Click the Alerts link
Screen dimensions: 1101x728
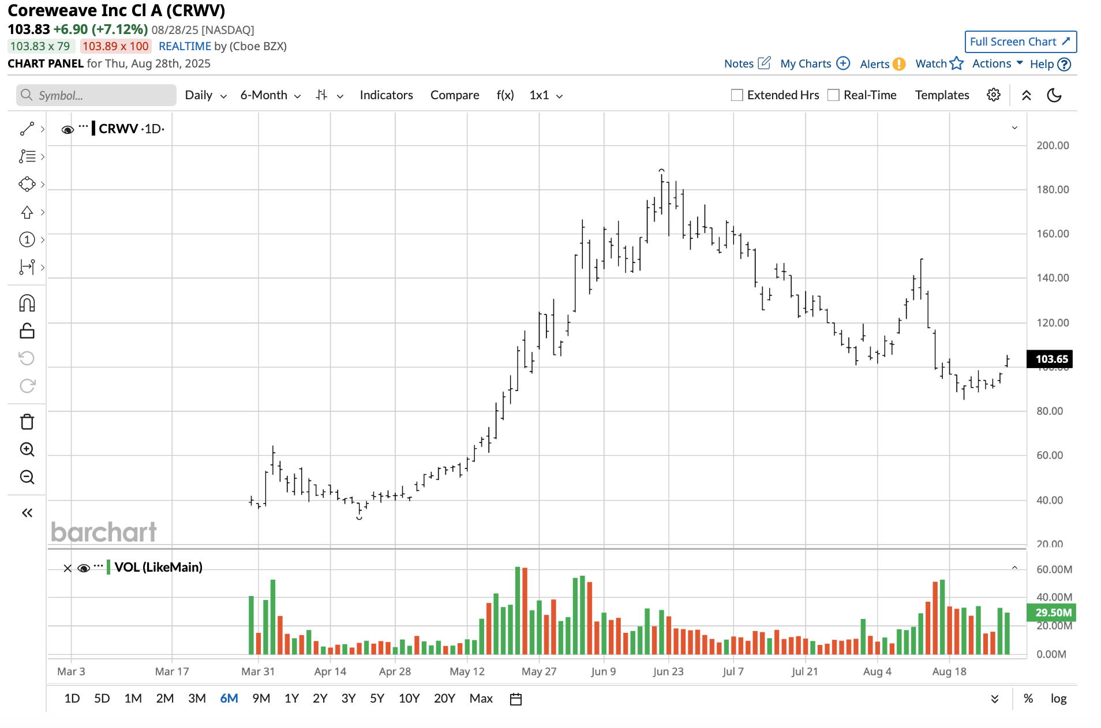click(875, 64)
